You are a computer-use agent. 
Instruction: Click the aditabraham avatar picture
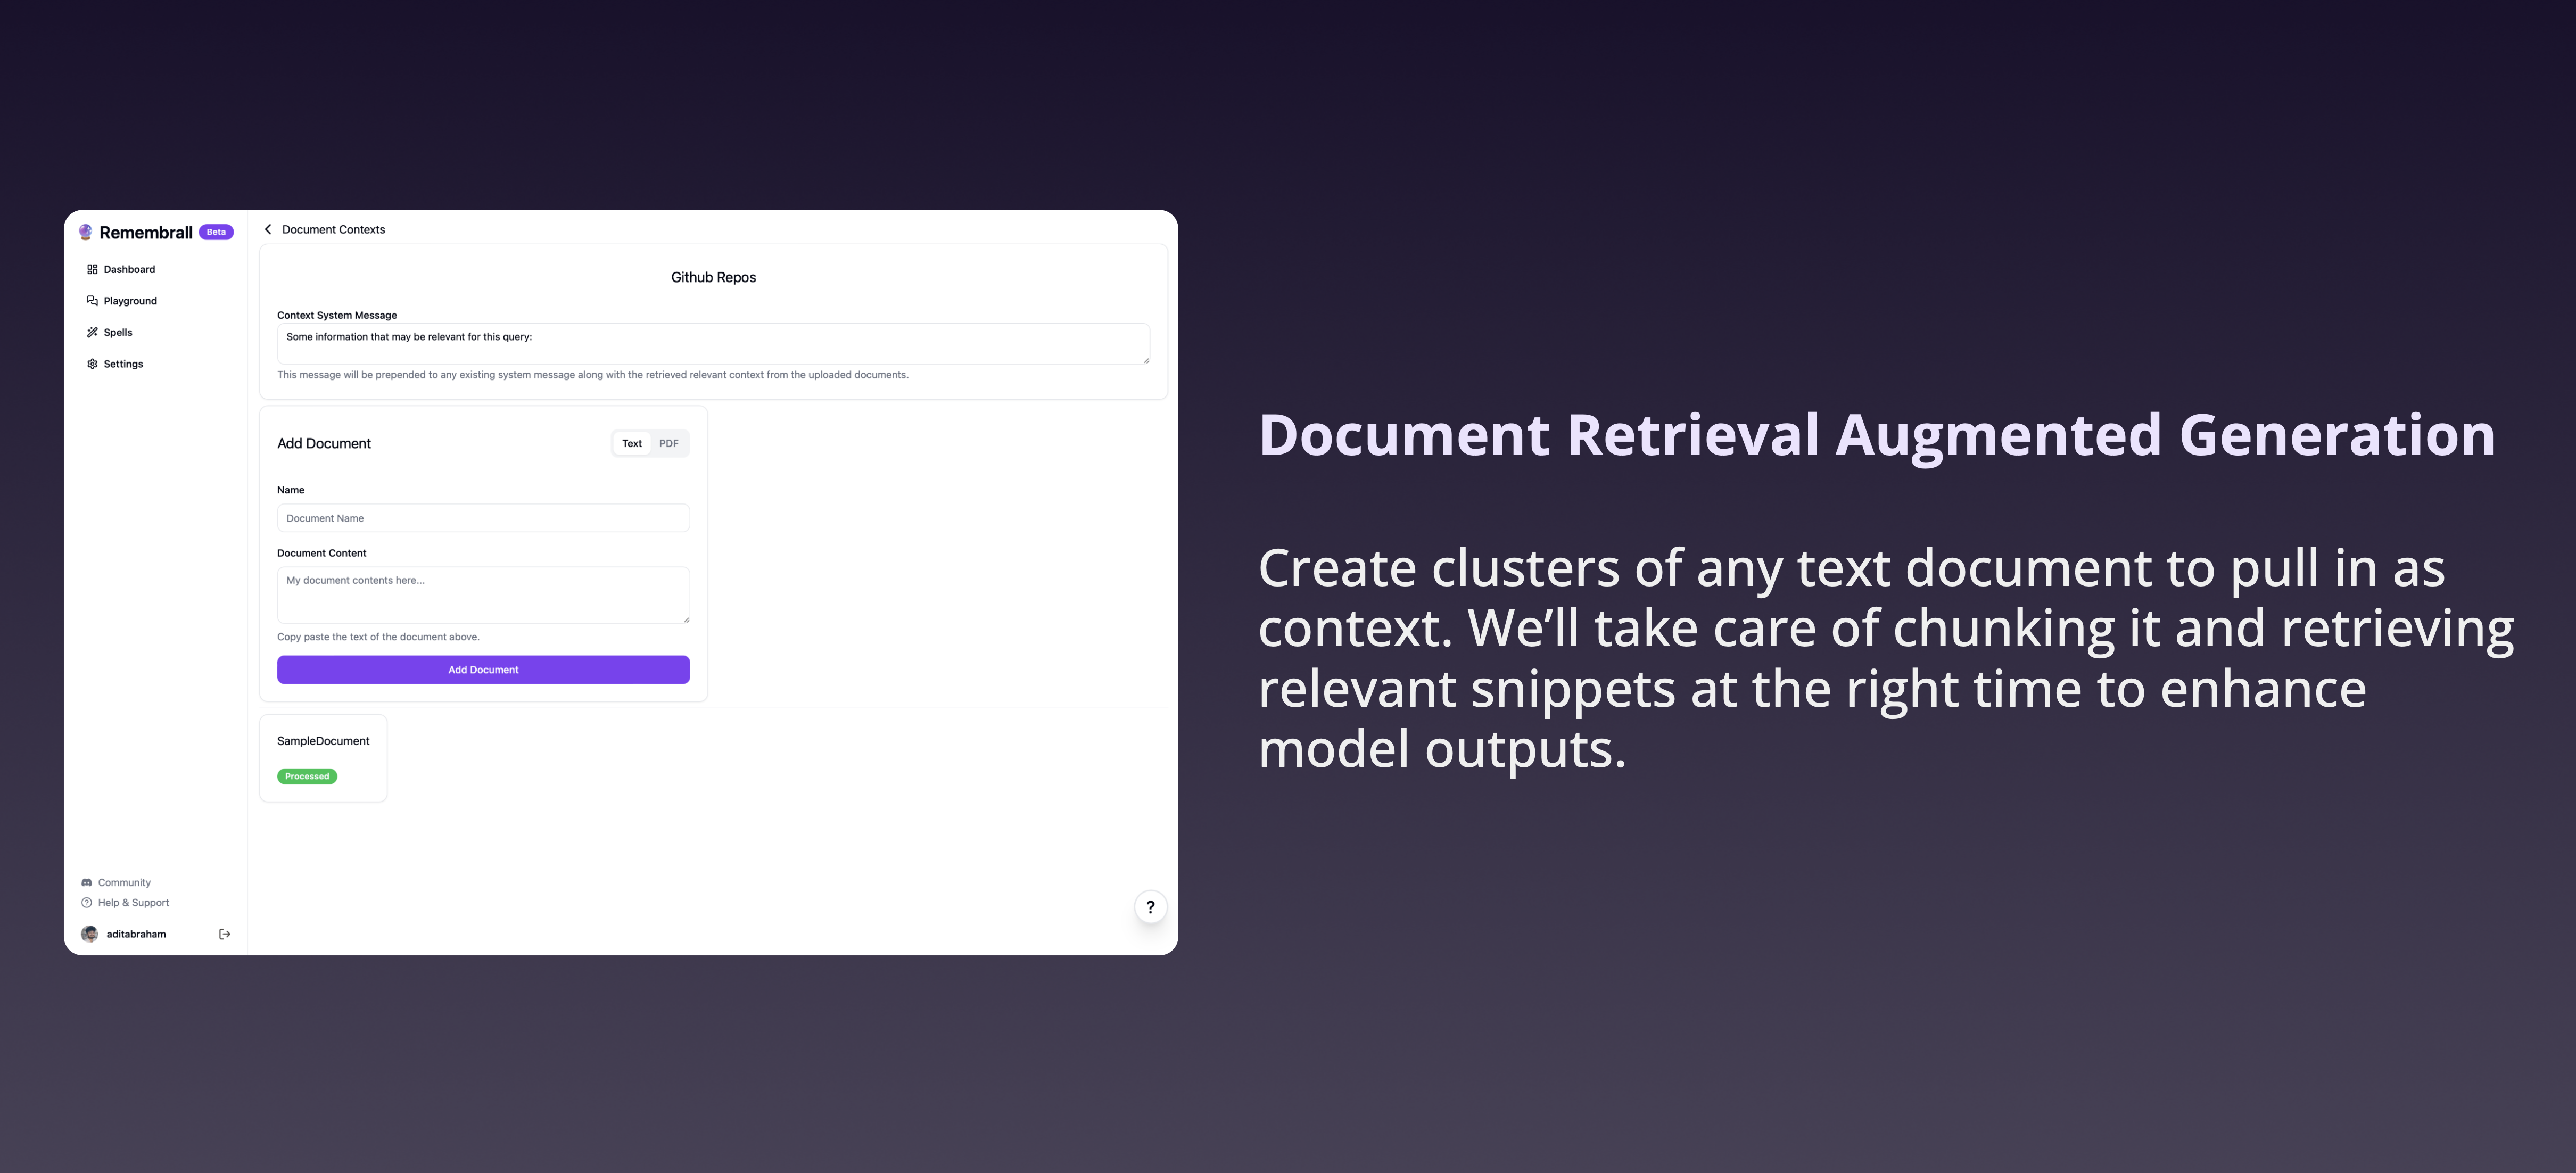pos(89,934)
